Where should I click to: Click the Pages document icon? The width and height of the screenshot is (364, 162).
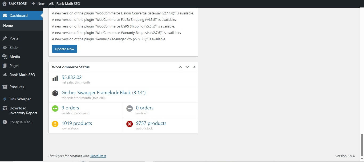click(x=5, y=66)
